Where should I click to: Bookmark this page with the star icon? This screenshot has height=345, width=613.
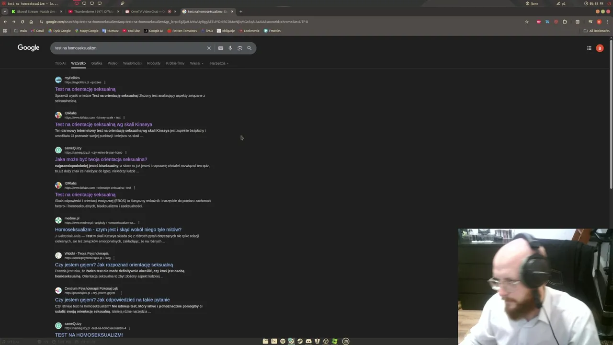[x=527, y=22]
